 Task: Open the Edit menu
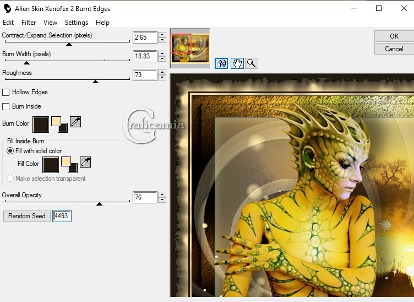coord(8,23)
